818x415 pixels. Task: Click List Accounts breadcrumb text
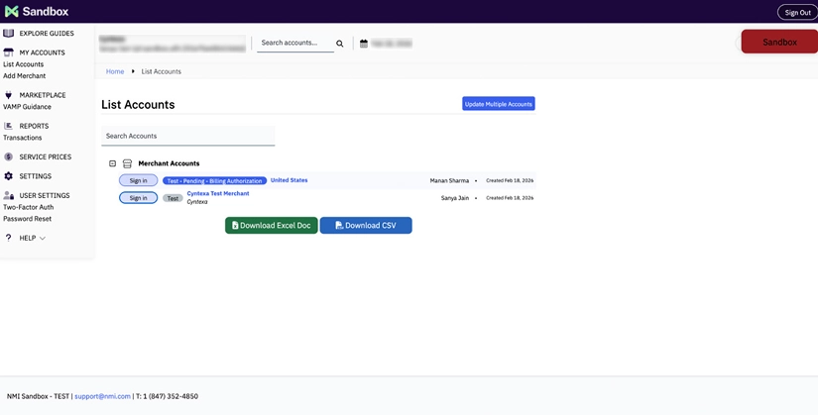(x=162, y=71)
